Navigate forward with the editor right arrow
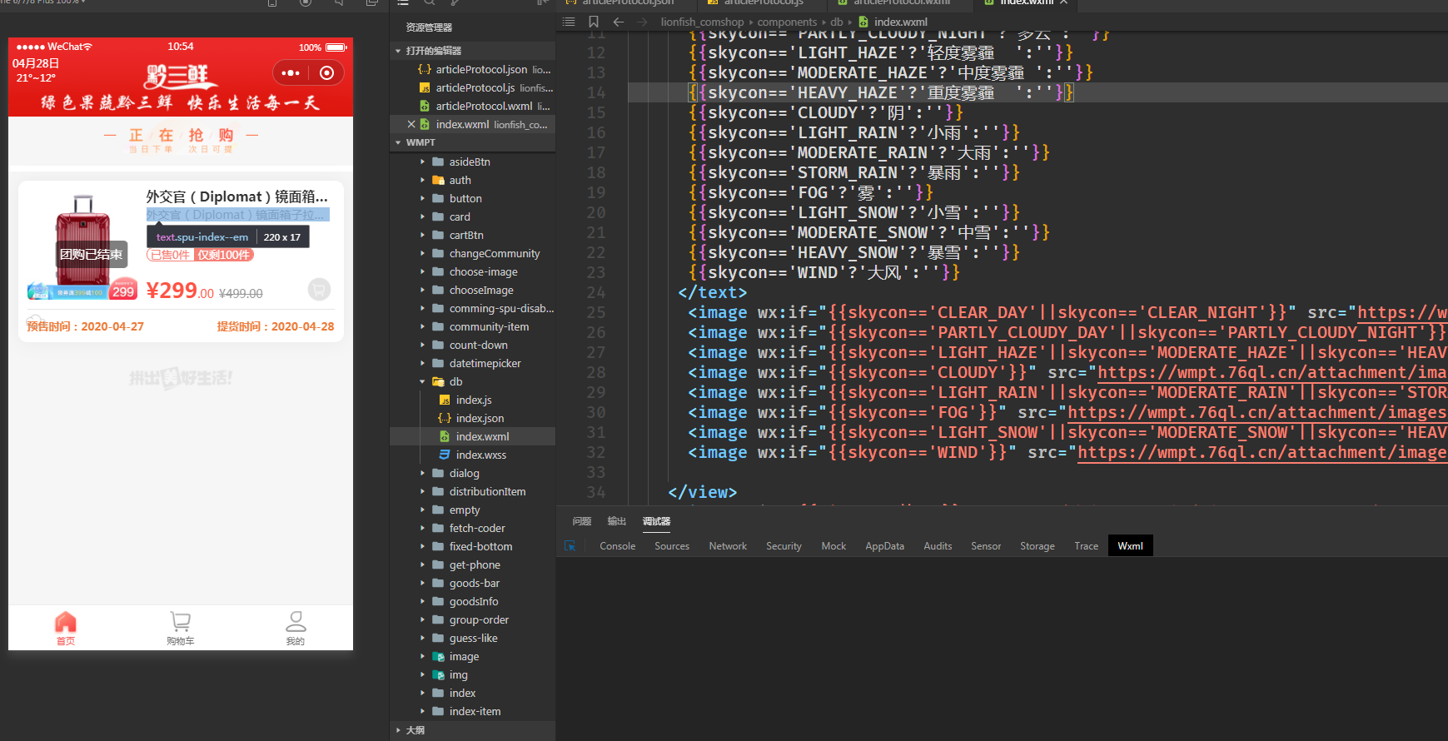 point(642,22)
